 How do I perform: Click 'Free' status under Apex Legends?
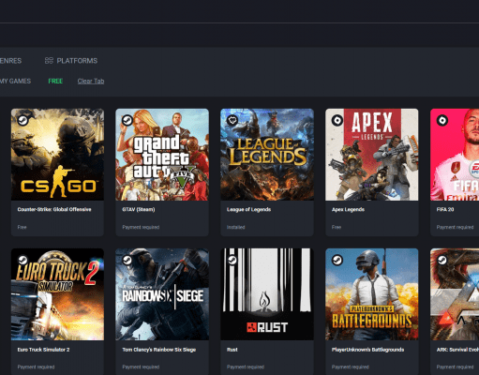click(337, 227)
